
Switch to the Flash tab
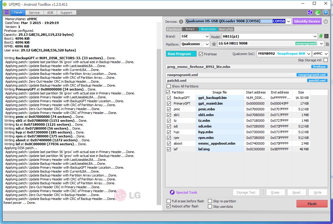pyautogui.click(x=17, y=13)
